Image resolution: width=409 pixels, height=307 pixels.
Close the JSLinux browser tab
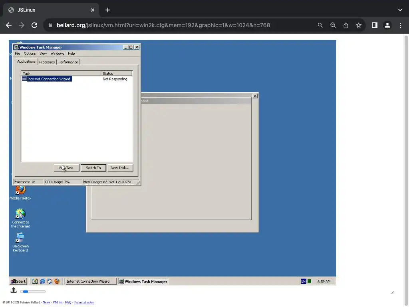pyautogui.click(x=93, y=10)
